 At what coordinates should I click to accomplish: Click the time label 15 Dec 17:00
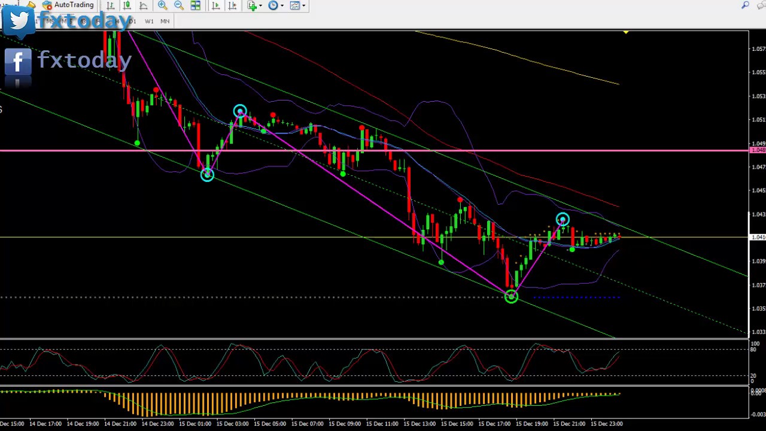click(x=495, y=424)
